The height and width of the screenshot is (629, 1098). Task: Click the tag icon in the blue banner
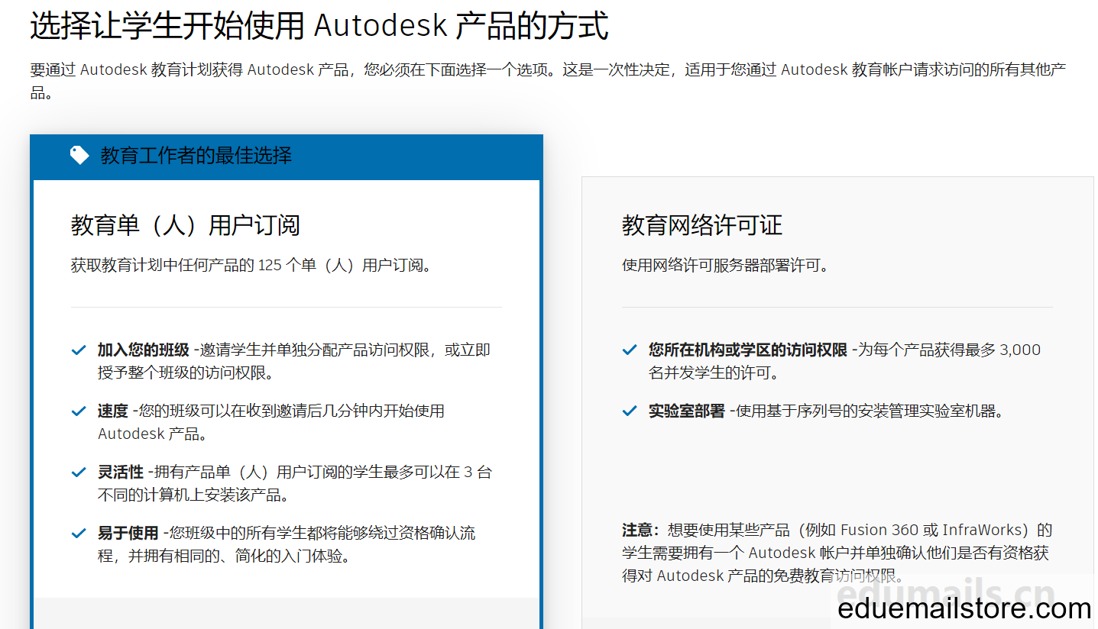point(79,156)
